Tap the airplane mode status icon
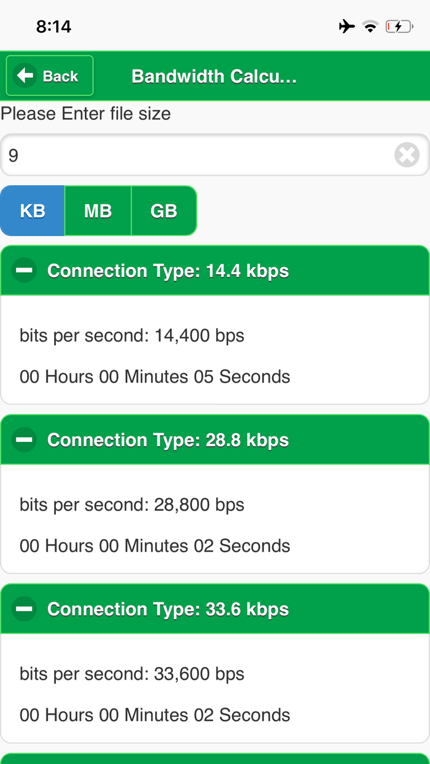Screen dimensions: 430x764 click(347, 27)
